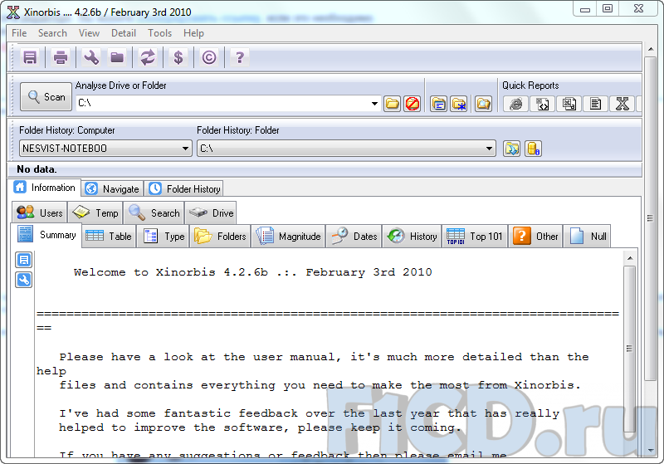Click the save report toolbar icon

point(30,57)
